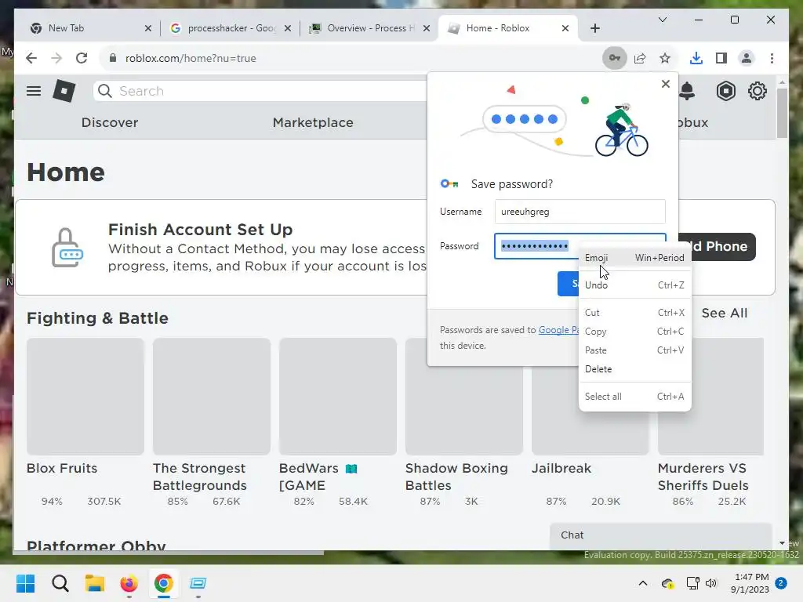Choose Undo from the context menu
This screenshot has height=602, width=803.
[634, 285]
